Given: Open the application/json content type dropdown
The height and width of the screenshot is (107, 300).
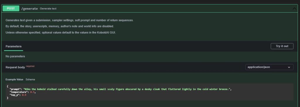Looking at the screenshot, I should point(269,67).
